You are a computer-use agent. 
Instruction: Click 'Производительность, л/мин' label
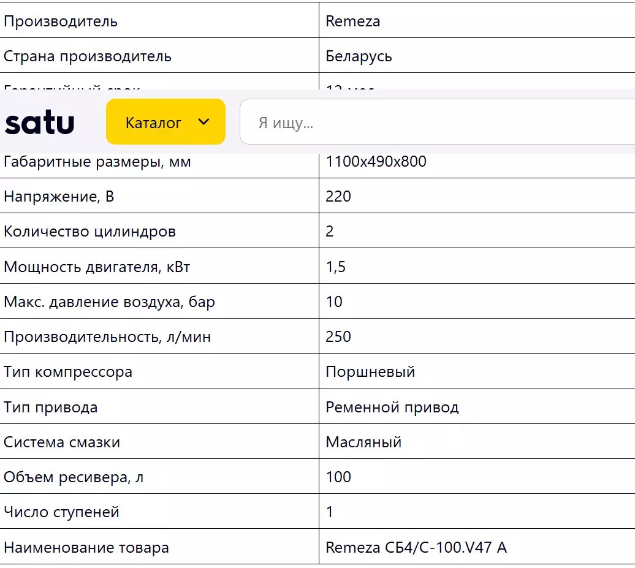[x=107, y=337]
